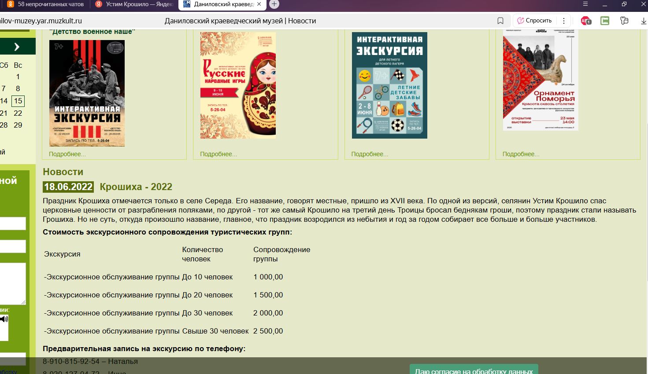Click the Детство военное наше title
648x374 pixels.
click(92, 32)
